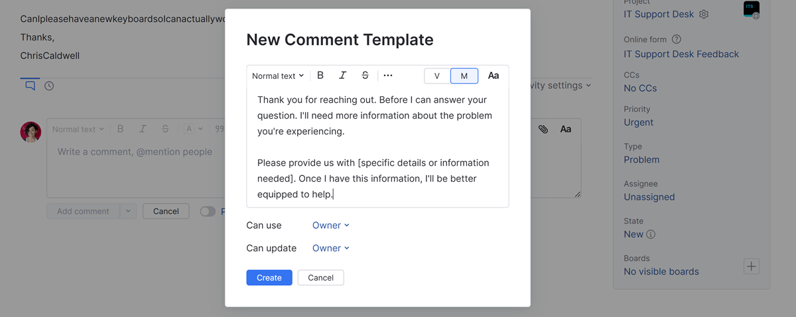
Task: Add ticket to a board with plus
Action: [751, 267]
